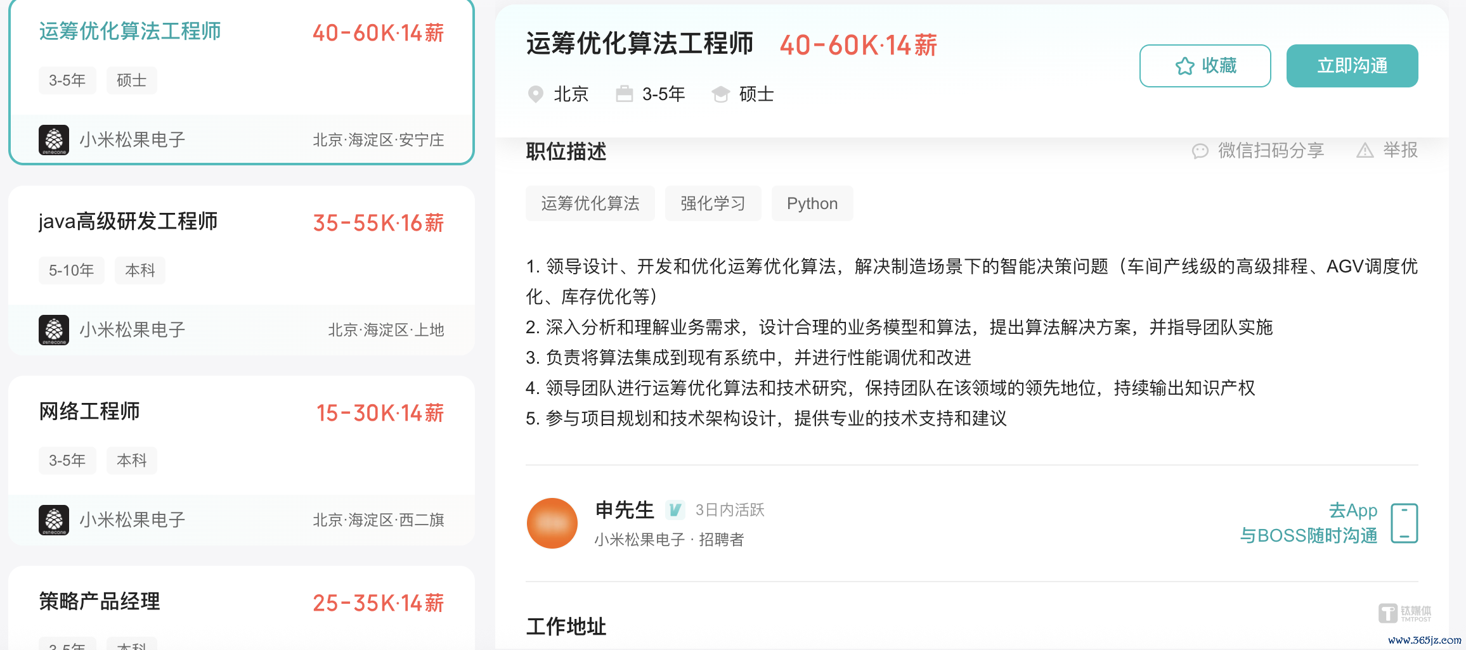Click the star icon on 收藏 button

(x=1184, y=66)
